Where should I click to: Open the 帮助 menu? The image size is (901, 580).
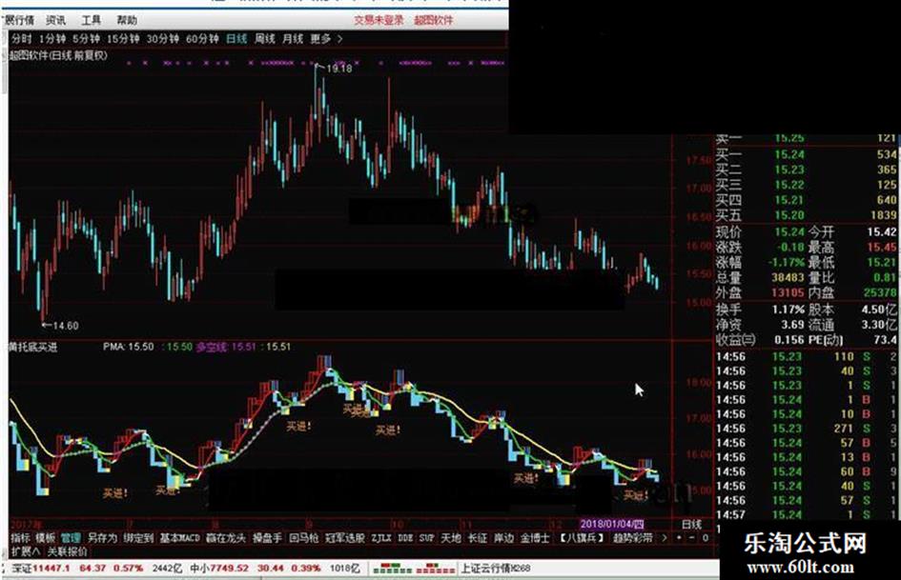tap(127, 20)
